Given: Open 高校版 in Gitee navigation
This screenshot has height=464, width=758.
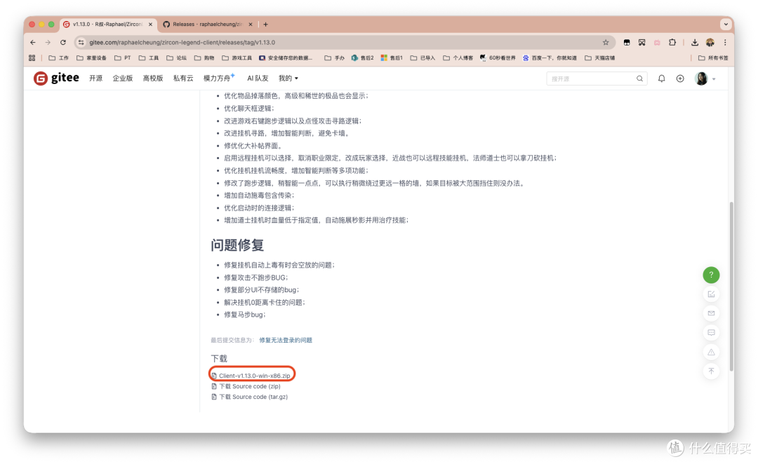Looking at the screenshot, I should click(x=153, y=79).
